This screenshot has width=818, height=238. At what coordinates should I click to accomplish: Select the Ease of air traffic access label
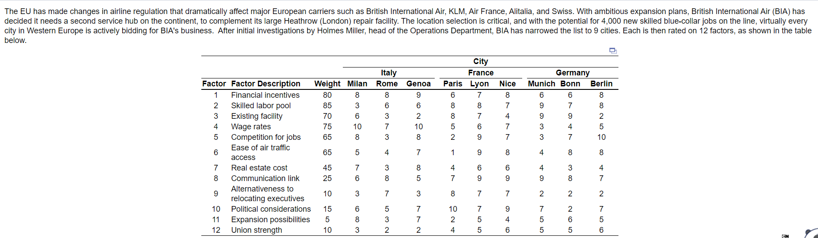coord(260,153)
